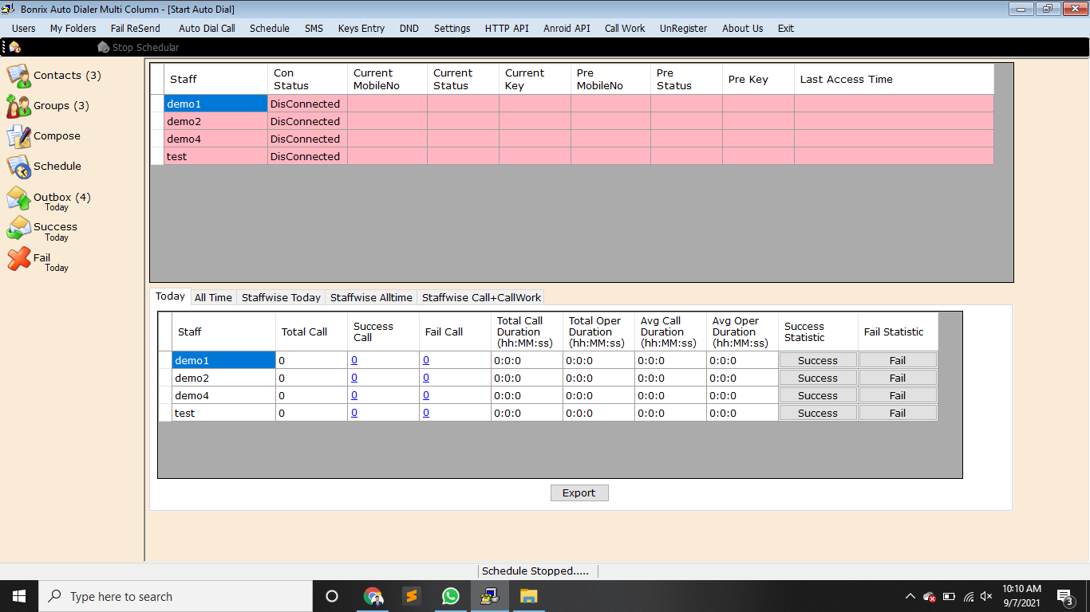
Task: Open the Anroid API menu
Action: point(567,28)
